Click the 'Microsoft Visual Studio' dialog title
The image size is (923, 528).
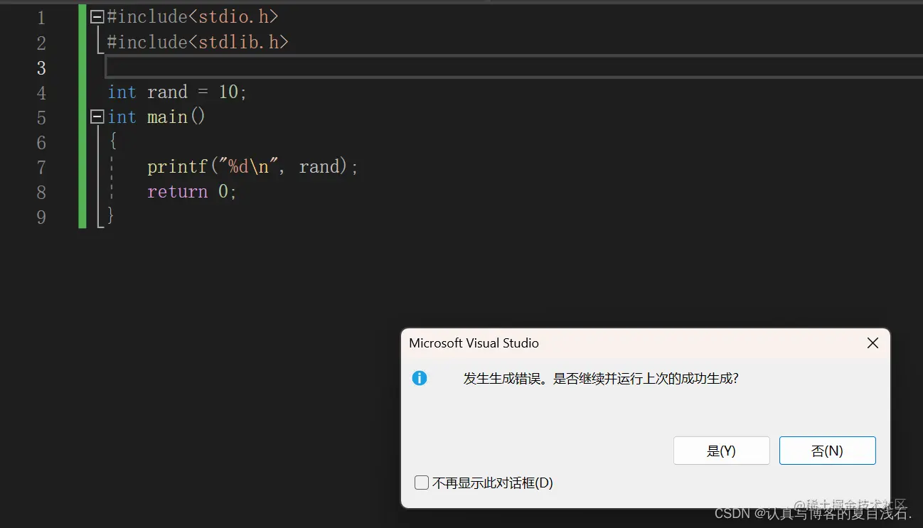[474, 343]
